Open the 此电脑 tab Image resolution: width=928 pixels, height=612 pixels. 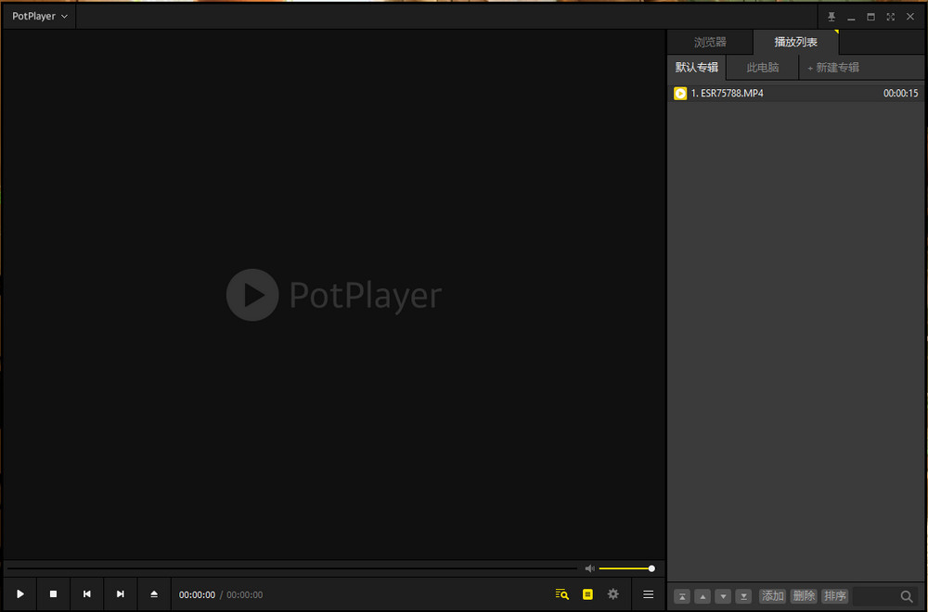762,68
